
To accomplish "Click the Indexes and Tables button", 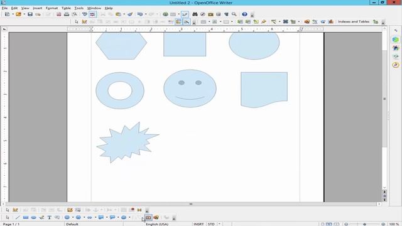I will pos(354,22).
